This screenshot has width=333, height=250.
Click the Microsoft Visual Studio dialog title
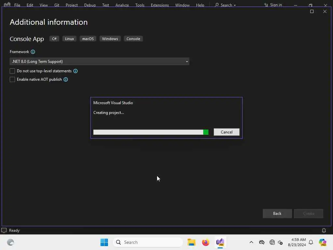pyautogui.click(x=113, y=103)
